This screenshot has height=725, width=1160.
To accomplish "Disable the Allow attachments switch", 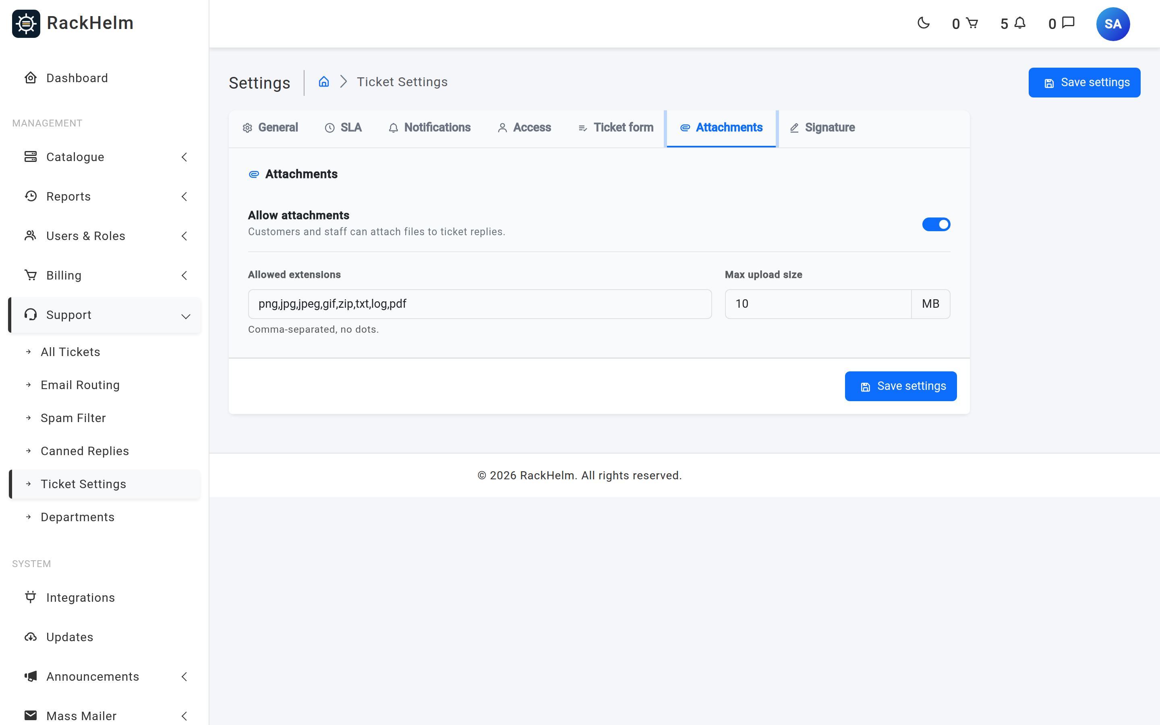I will tap(936, 224).
